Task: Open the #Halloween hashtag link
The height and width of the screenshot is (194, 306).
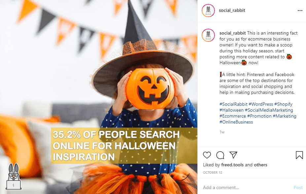Action: coord(231,110)
